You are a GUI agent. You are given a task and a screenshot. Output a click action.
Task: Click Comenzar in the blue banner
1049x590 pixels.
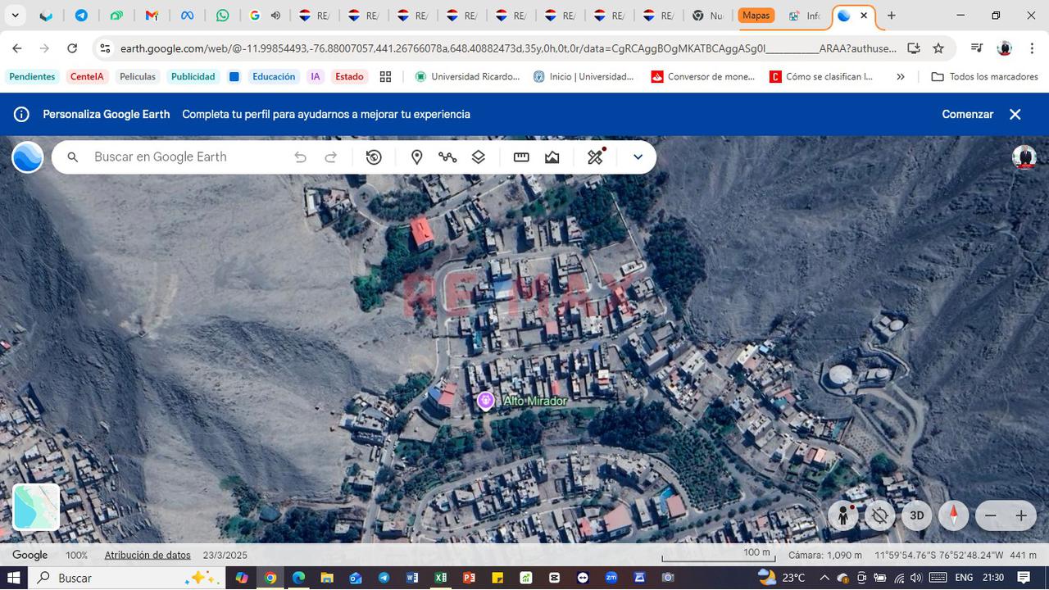(x=968, y=115)
